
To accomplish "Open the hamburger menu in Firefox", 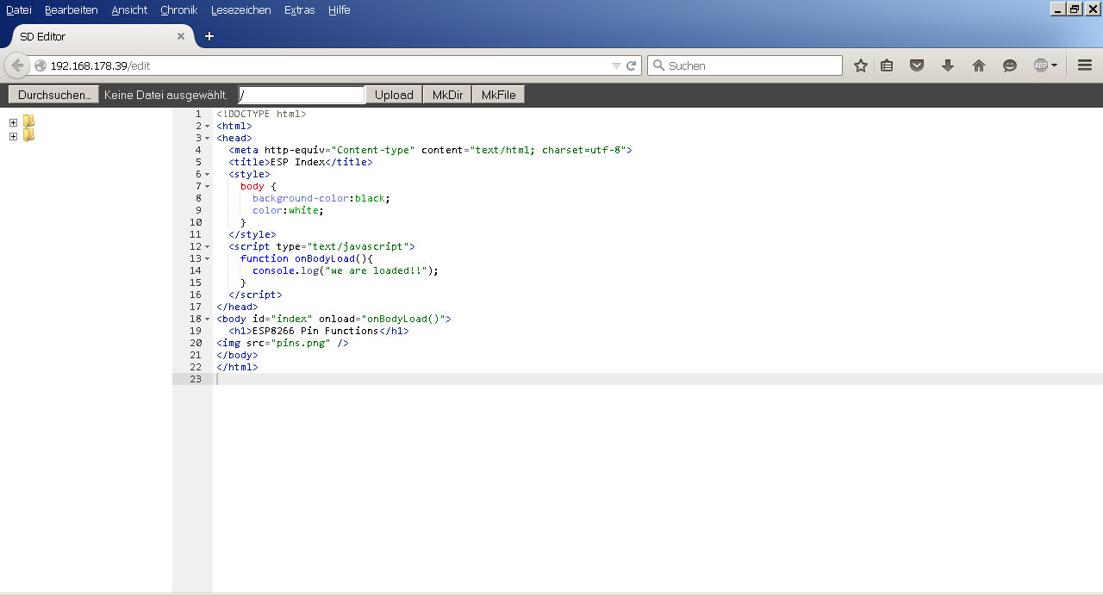I will click(x=1085, y=65).
